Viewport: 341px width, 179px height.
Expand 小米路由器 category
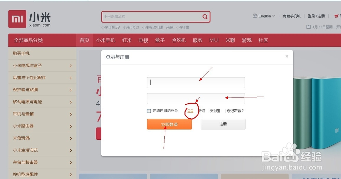pos(42,126)
